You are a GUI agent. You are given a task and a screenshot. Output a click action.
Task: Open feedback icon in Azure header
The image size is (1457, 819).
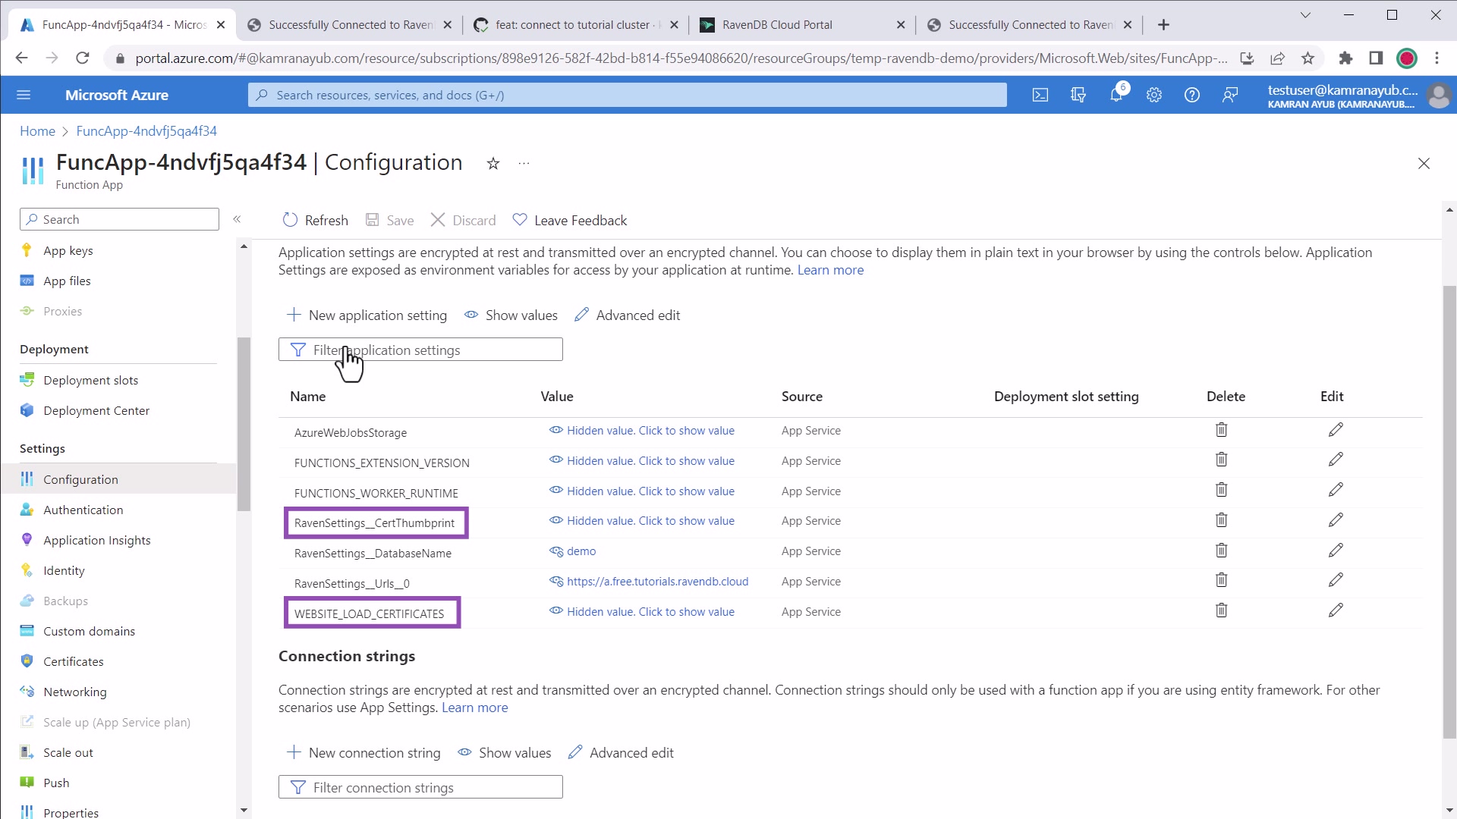pyautogui.click(x=1230, y=95)
